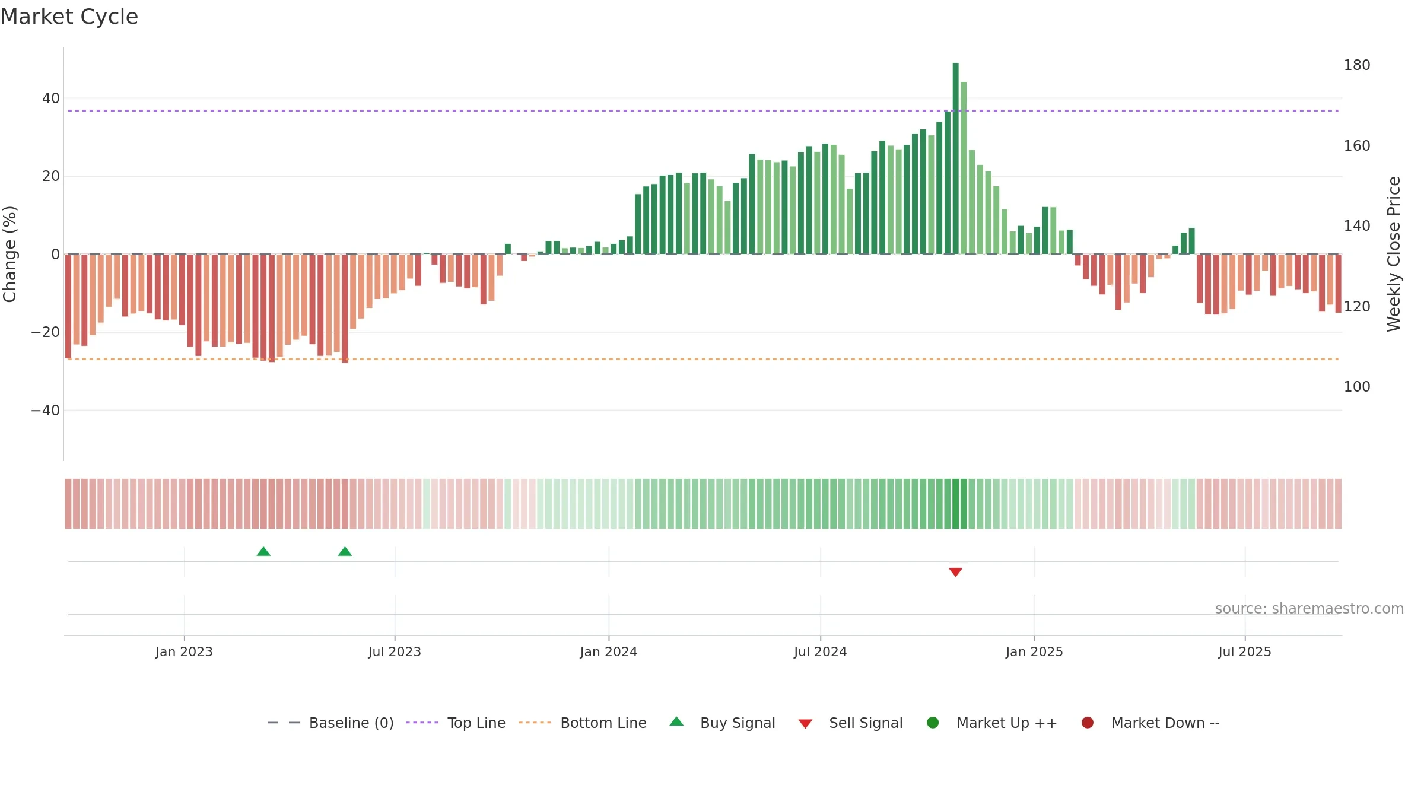Click the dark red Market Down circle icon
The image size is (1424, 801).
tap(1088, 723)
